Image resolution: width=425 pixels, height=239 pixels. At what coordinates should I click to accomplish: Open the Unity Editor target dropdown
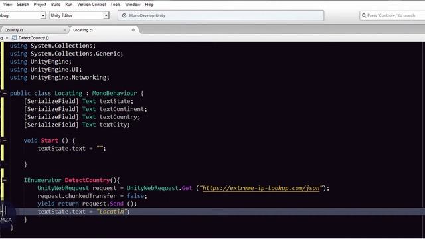pos(79,15)
